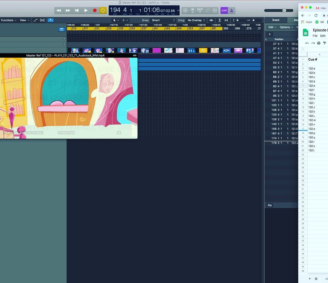
Task: Click the Fast Forward transport button
Action: tap(68, 10)
